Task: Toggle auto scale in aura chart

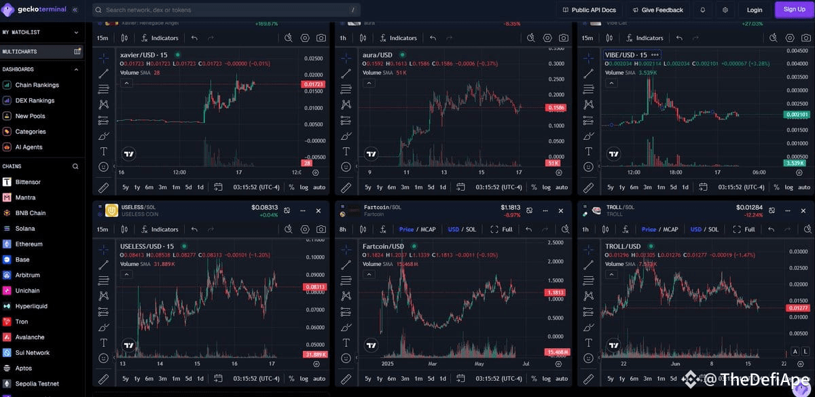Action: (562, 187)
